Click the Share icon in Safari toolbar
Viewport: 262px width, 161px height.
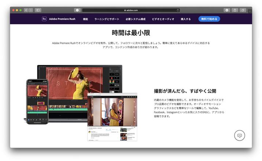pos(235,10)
